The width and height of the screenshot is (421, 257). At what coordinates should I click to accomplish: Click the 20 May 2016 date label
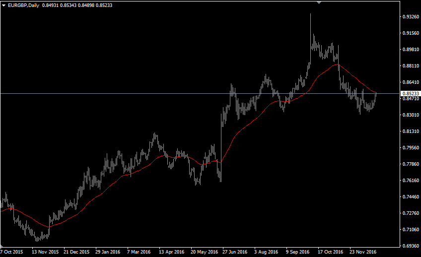click(x=205, y=252)
